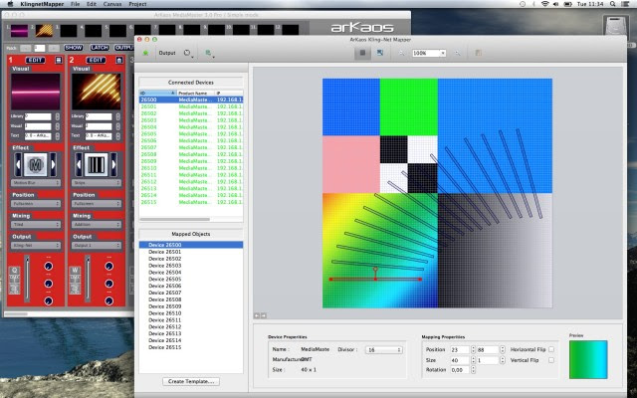
Task: Open the Project menu
Action: coord(137,4)
